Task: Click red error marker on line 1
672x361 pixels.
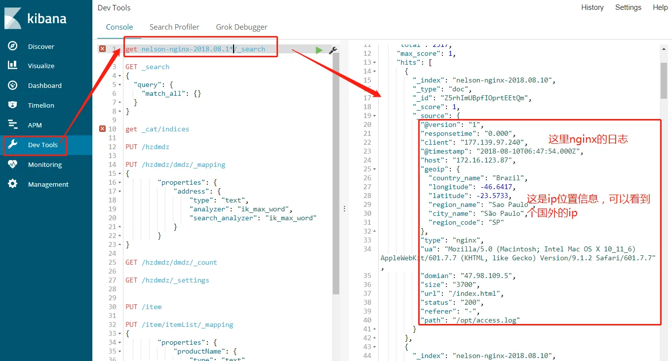Action: tap(102, 49)
